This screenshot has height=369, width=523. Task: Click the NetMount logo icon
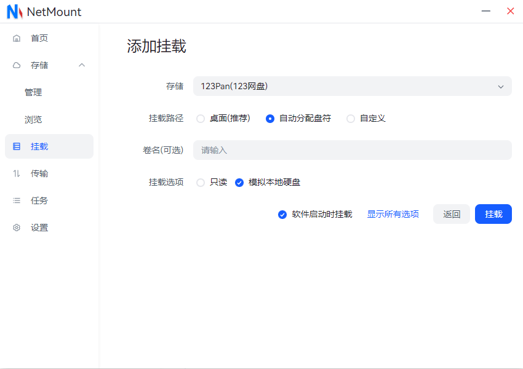coord(14,12)
